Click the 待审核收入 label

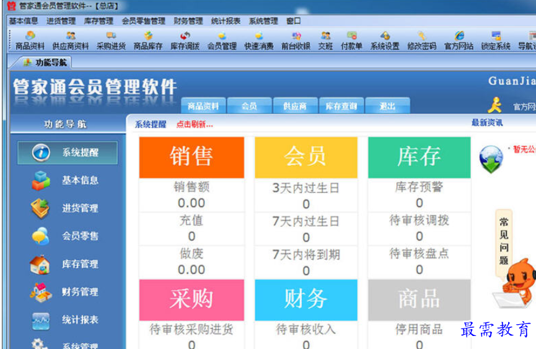tap(306, 330)
